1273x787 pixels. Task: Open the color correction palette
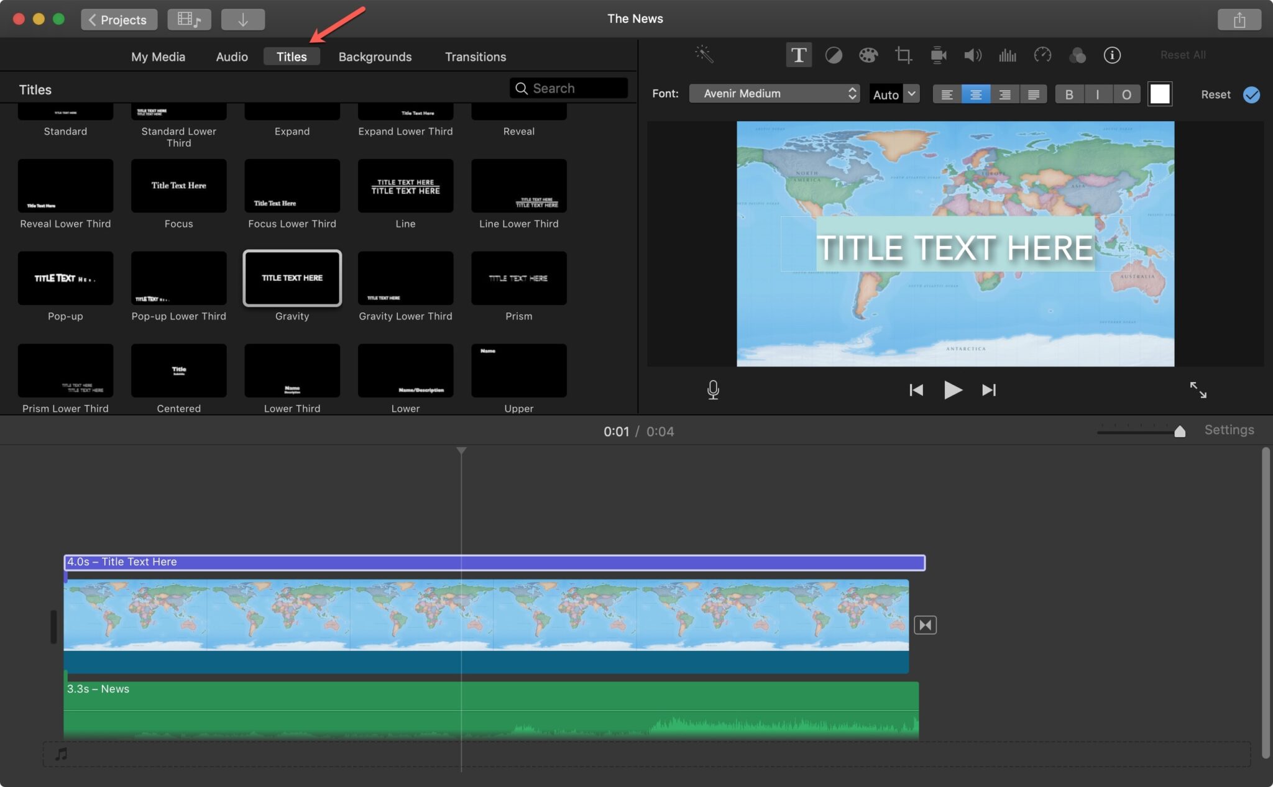point(868,55)
